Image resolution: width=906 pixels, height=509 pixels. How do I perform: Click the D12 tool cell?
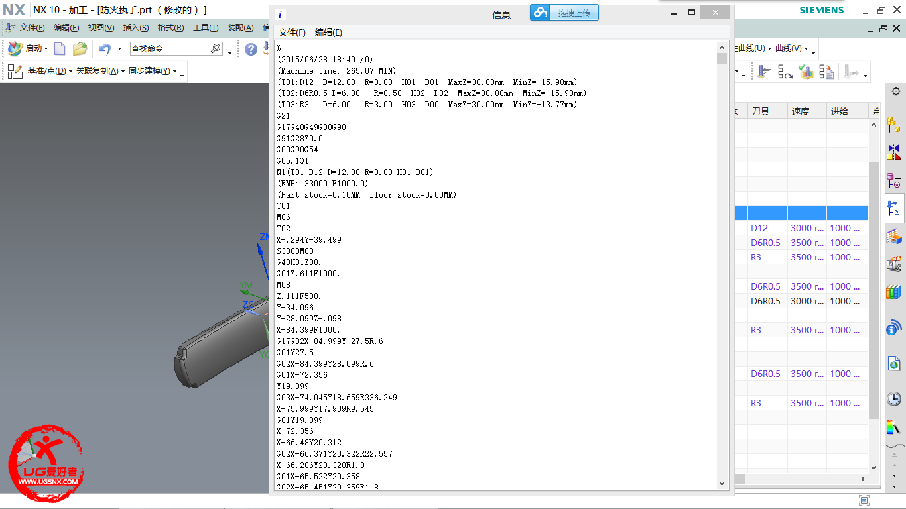click(x=767, y=228)
